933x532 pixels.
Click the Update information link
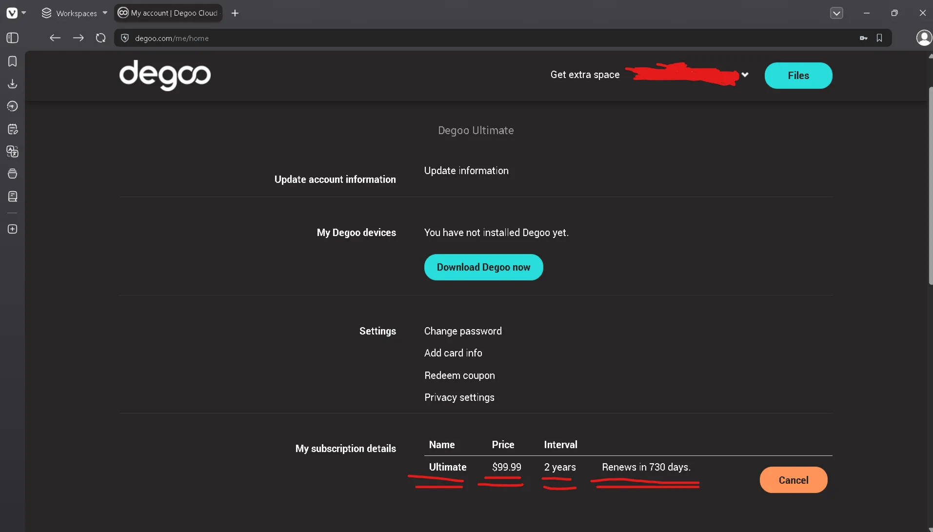(x=466, y=171)
